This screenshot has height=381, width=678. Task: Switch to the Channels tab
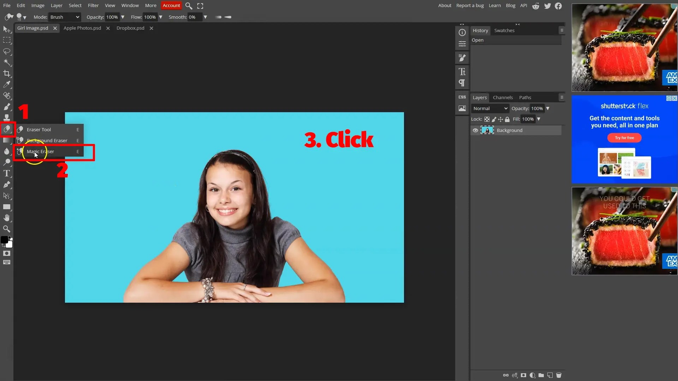503,97
